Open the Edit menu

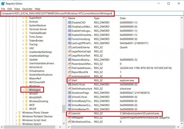point(10,9)
